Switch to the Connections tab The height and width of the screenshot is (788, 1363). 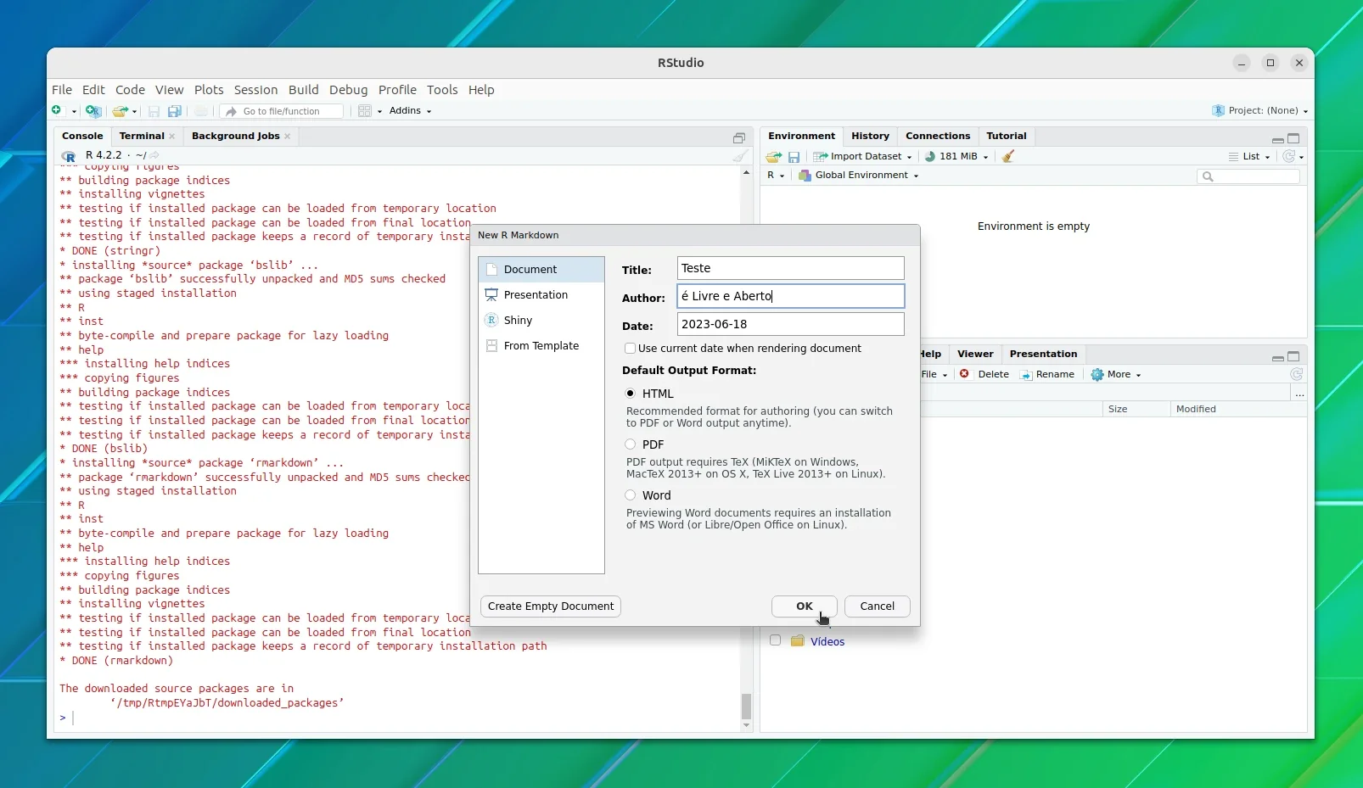[x=938, y=136]
